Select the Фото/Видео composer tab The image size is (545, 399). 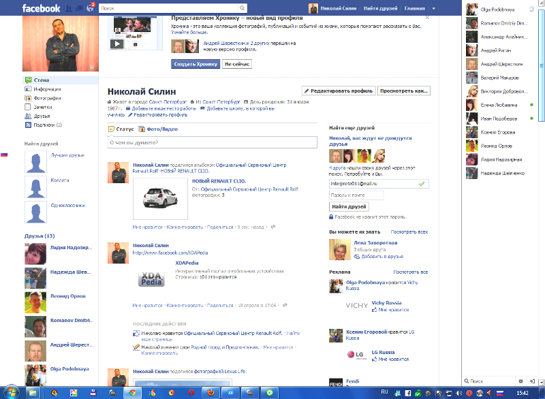click(x=158, y=129)
